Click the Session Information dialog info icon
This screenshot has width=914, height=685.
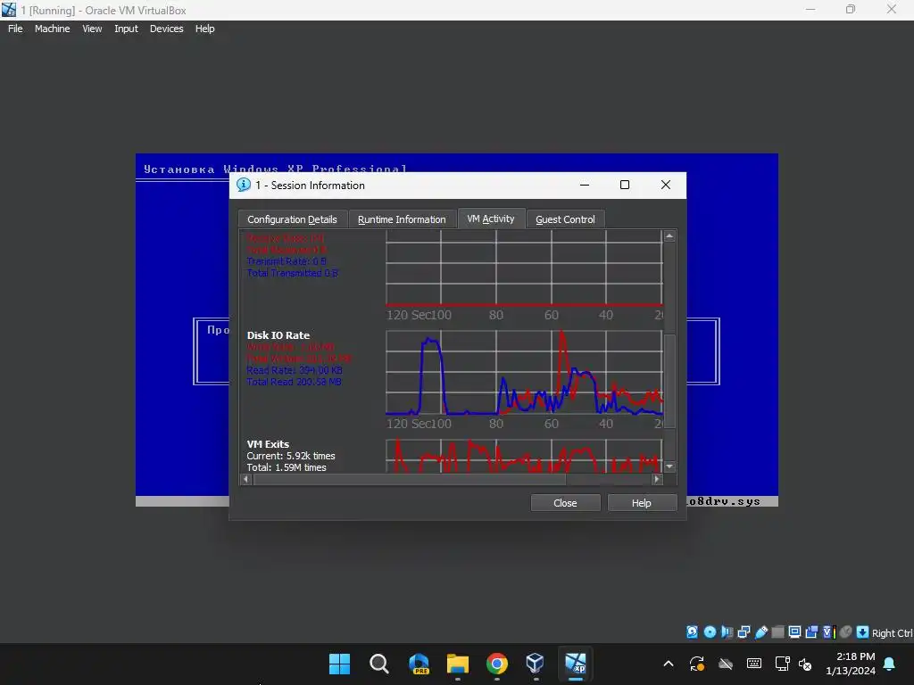click(243, 185)
